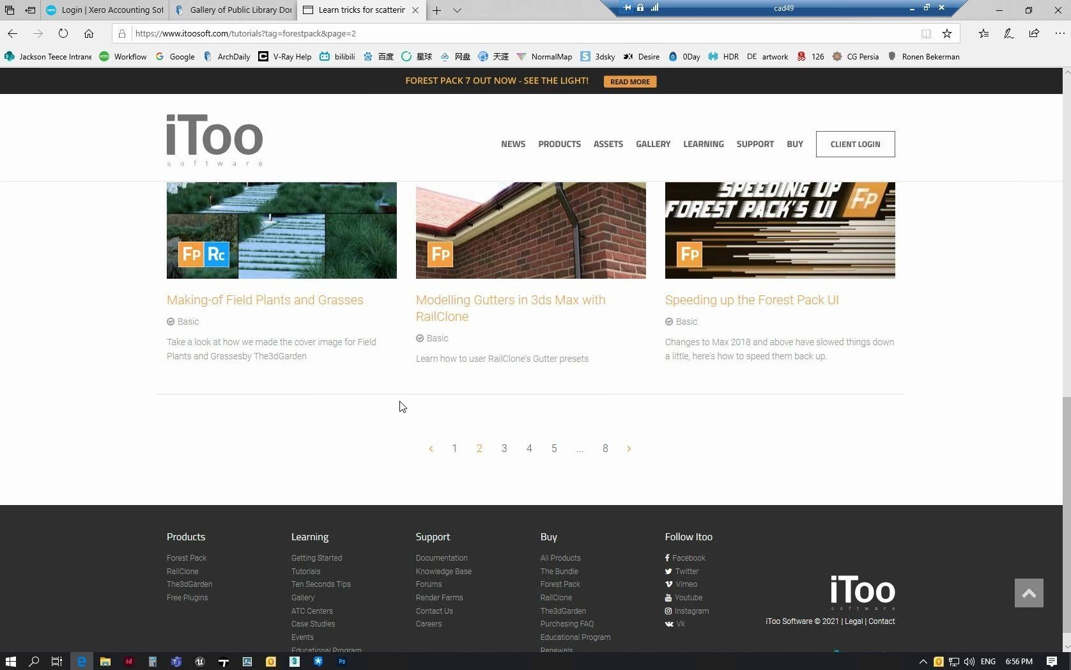
Task: Close the Learn tricks for scattering tab
Action: pos(415,10)
